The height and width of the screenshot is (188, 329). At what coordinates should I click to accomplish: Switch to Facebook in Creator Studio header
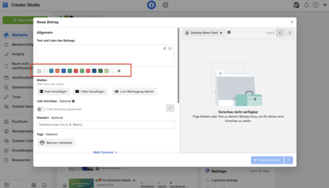point(151,5)
